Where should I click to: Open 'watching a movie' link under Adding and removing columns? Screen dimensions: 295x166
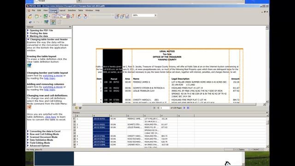point(53,87)
